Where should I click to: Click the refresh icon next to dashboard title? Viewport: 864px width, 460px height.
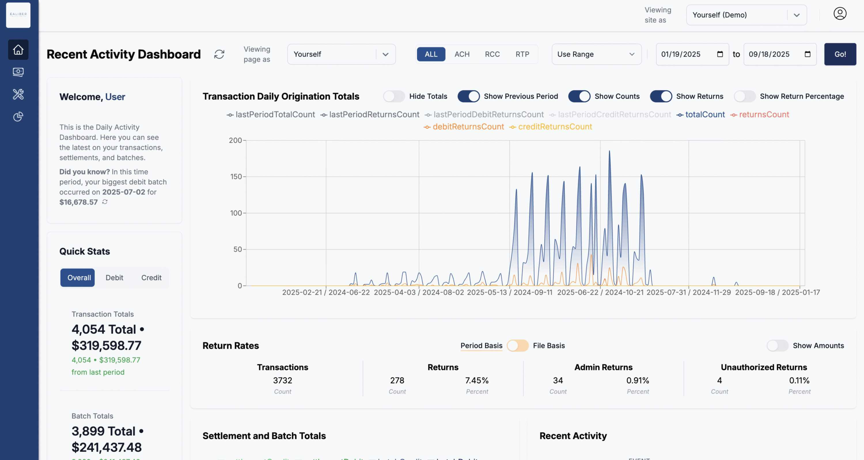219,54
